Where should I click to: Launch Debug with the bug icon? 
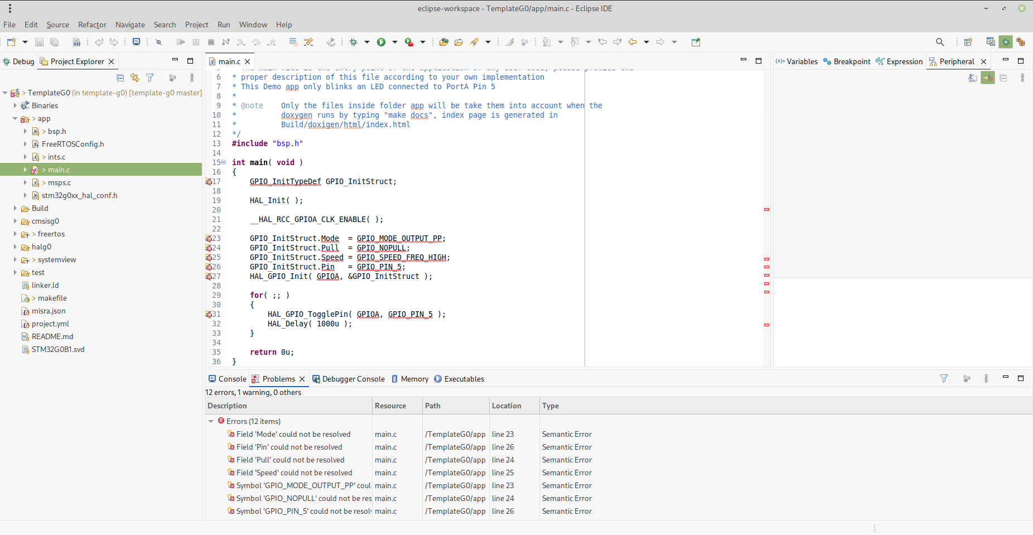point(354,42)
